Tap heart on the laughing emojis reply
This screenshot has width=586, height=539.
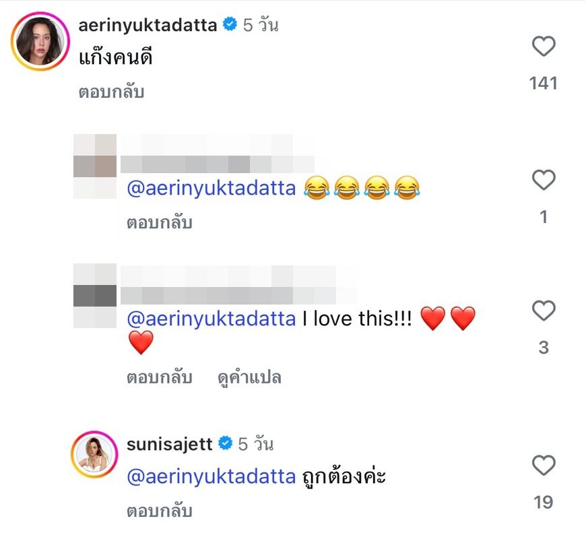[544, 180]
